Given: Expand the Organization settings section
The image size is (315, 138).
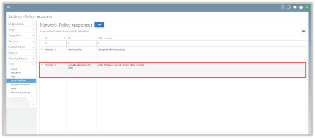Looking at the screenshot, I should tap(21, 24).
